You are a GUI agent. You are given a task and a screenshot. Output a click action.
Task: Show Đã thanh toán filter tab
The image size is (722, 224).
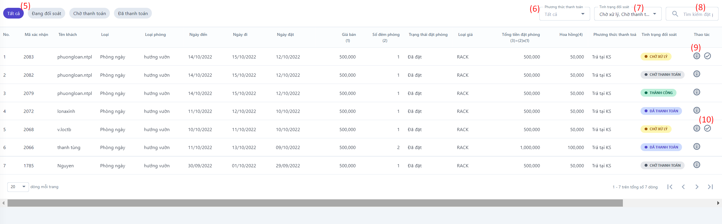pyautogui.click(x=133, y=14)
